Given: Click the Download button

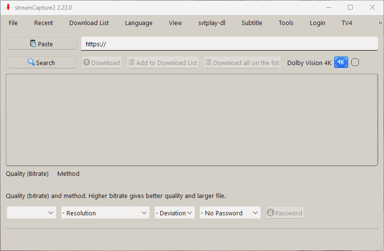Looking at the screenshot, I should click(x=102, y=63).
